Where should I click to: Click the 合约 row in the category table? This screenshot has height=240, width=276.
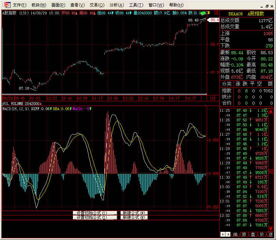(246, 103)
